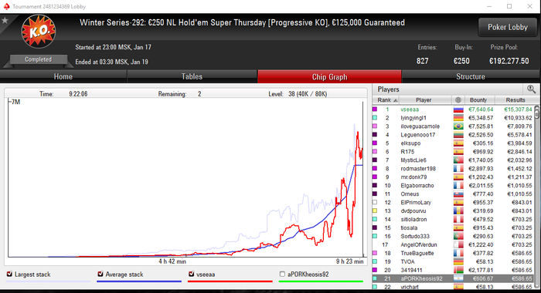Select player row Sortudo333

tap(454, 236)
